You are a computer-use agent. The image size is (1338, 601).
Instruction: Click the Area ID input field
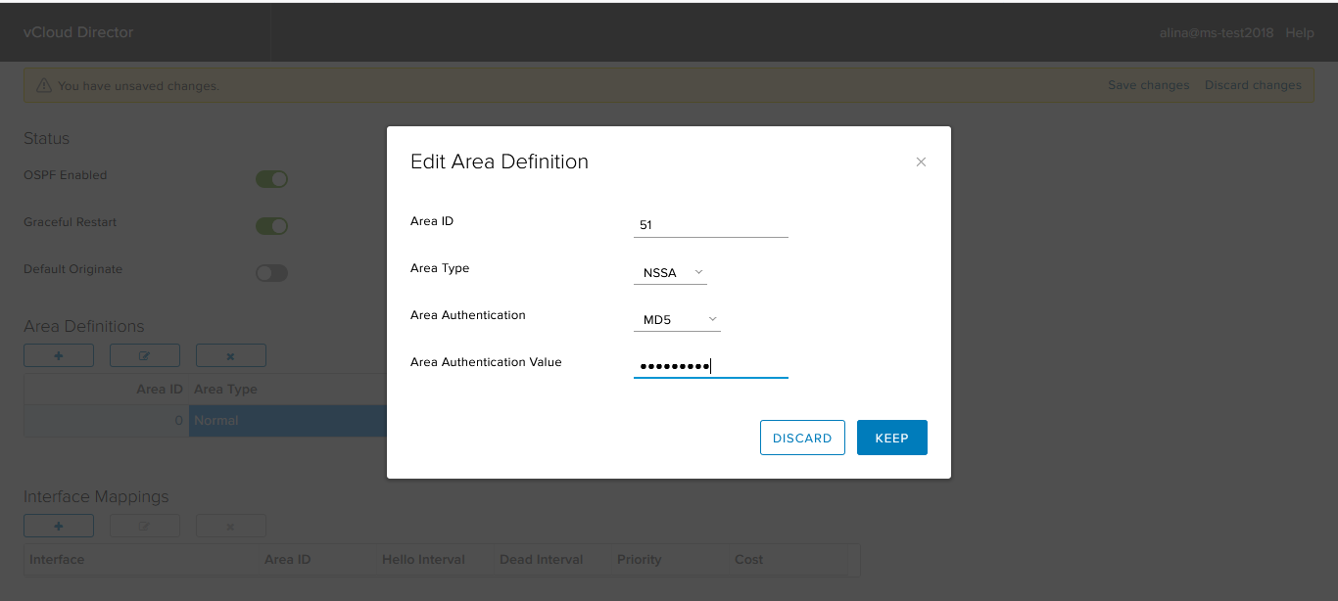tap(711, 225)
